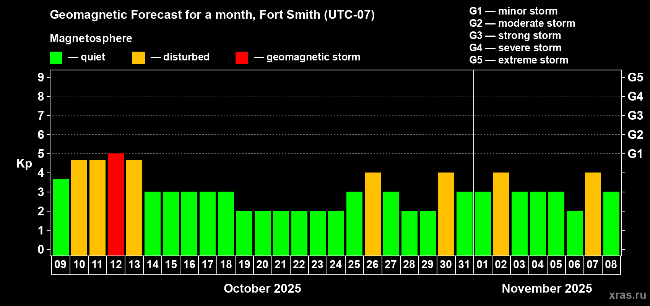Select the date label 31 on axis
This screenshot has height=306, width=650.
click(x=464, y=265)
